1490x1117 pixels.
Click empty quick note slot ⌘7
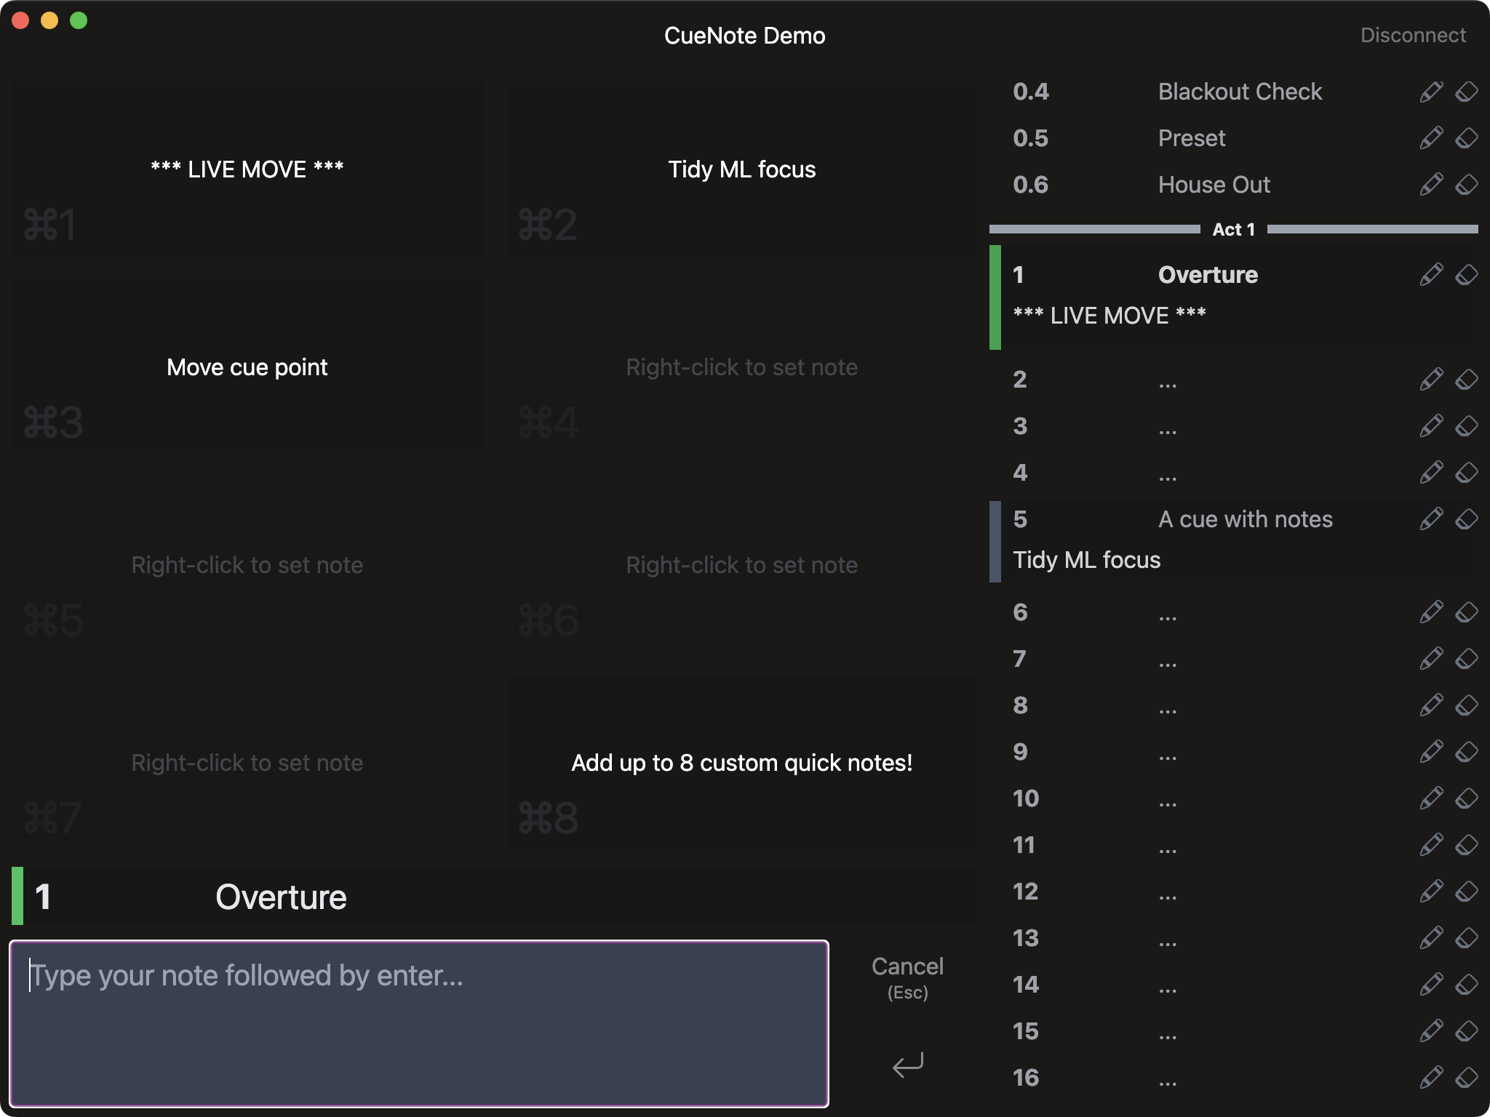[247, 762]
